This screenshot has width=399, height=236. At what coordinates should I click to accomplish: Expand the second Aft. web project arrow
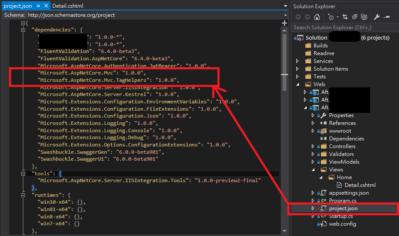pyautogui.click(x=305, y=100)
